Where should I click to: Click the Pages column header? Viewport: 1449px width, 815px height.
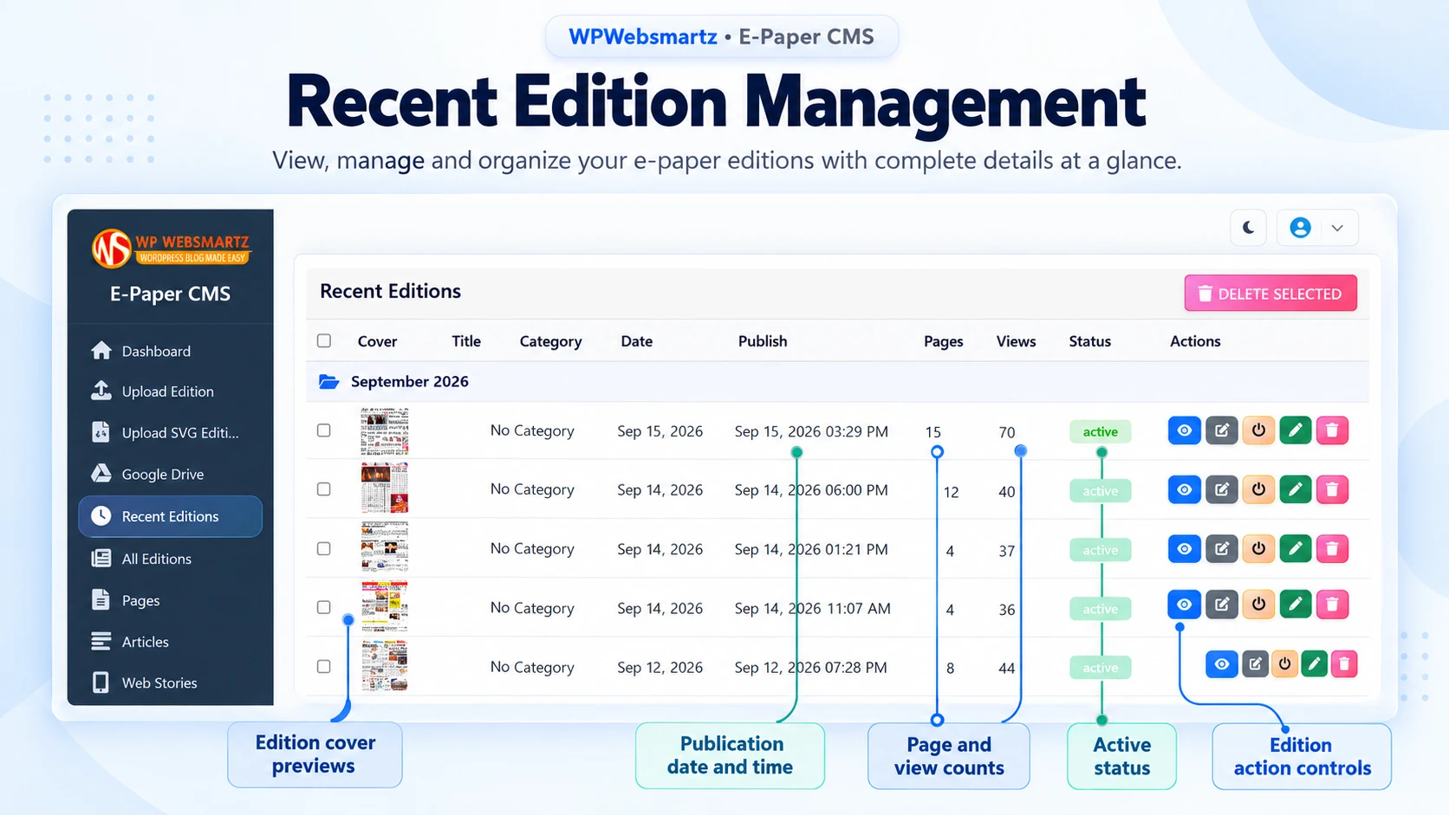[943, 341]
